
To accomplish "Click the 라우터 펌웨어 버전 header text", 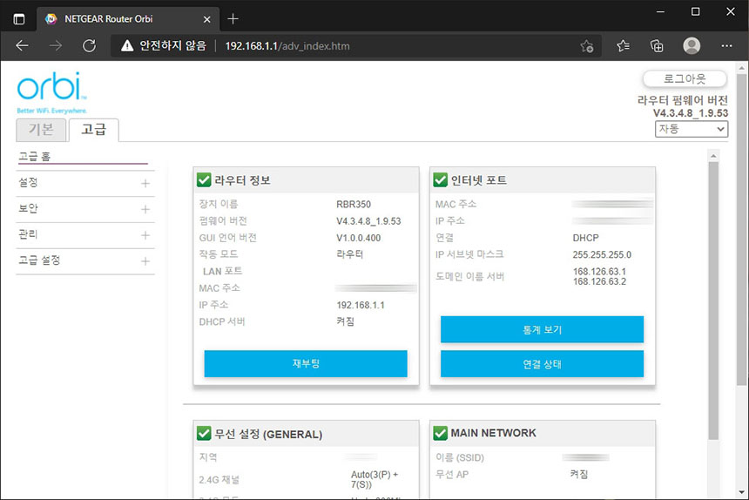I will (x=683, y=100).
